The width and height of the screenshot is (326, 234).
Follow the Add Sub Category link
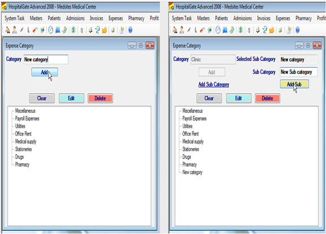[x=214, y=84]
